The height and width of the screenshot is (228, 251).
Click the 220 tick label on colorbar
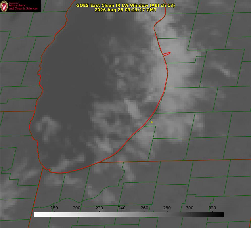pos(99,208)
